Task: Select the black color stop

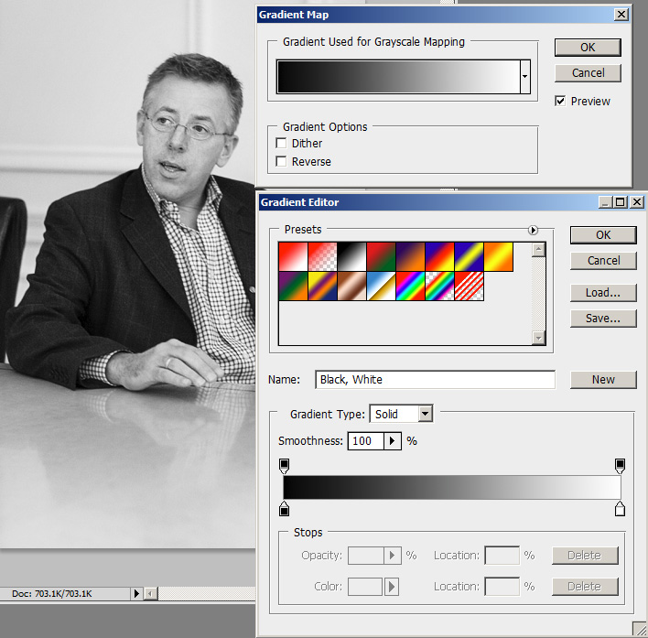Action: [284, 509]
